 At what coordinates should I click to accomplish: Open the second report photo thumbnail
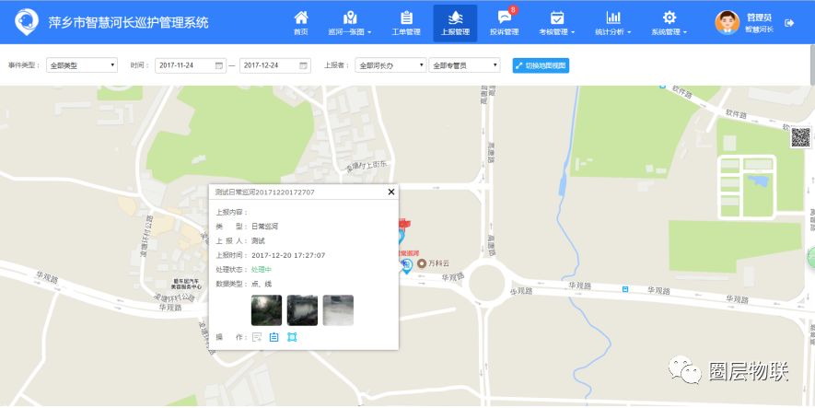coord(302,310)
